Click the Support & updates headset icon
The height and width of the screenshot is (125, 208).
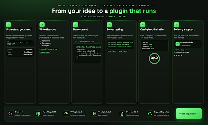tap(150, 114)
